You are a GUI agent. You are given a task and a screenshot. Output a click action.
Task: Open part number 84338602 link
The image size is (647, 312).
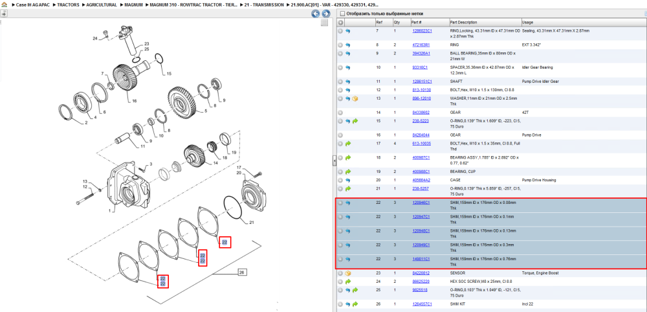421,113
